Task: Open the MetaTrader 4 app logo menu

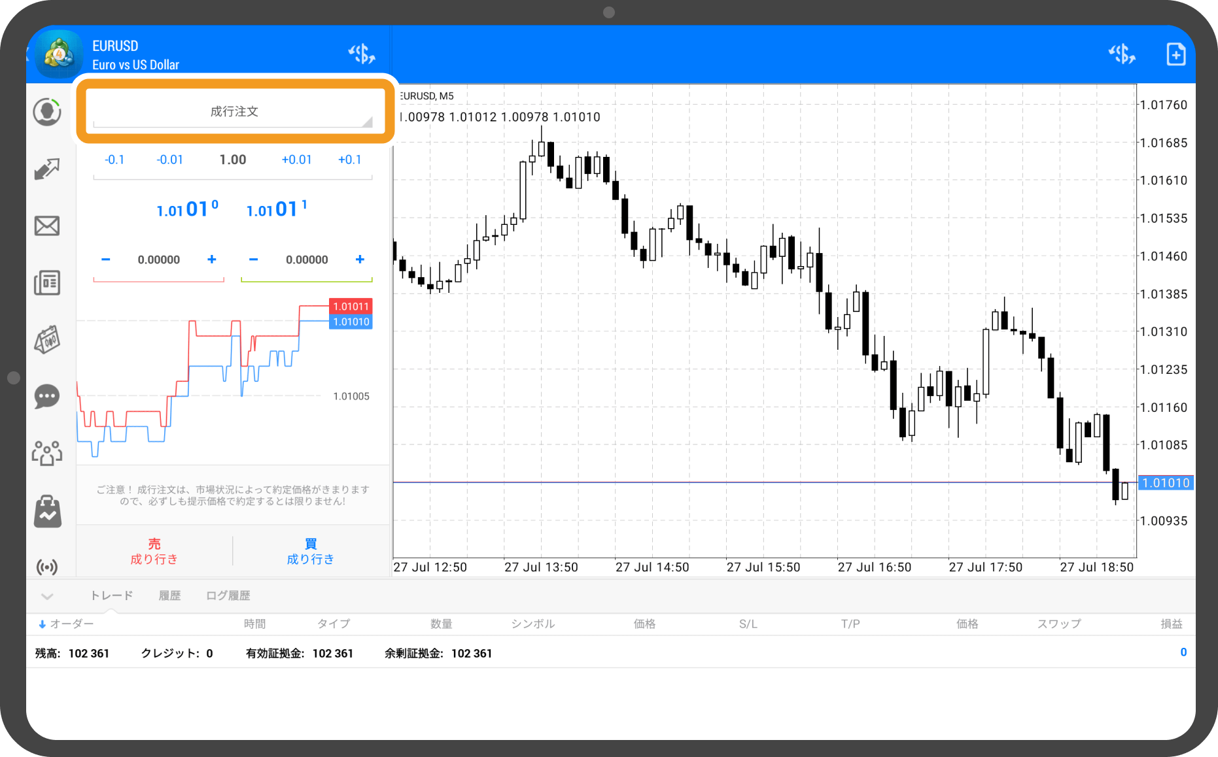Action: (x=59, y=54)
